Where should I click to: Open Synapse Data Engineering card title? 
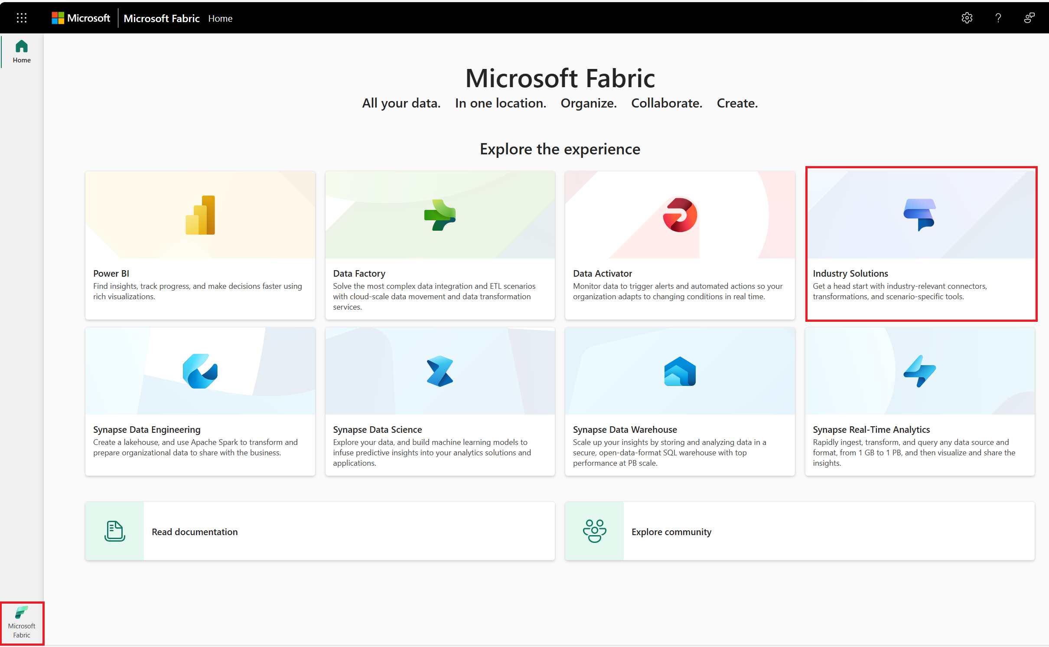coord(147,429)
